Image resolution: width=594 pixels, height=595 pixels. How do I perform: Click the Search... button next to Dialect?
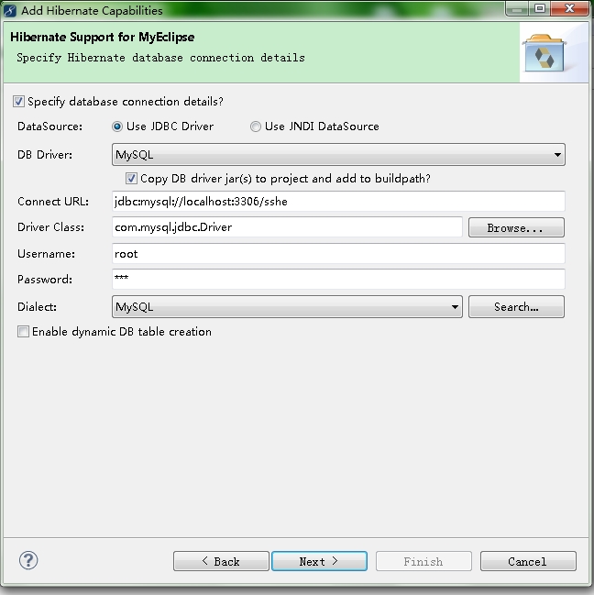(x=516, y=306)
